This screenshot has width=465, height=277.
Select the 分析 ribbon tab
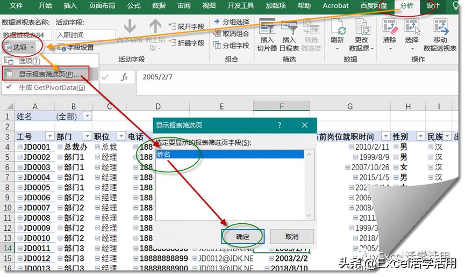pos(406,5)
